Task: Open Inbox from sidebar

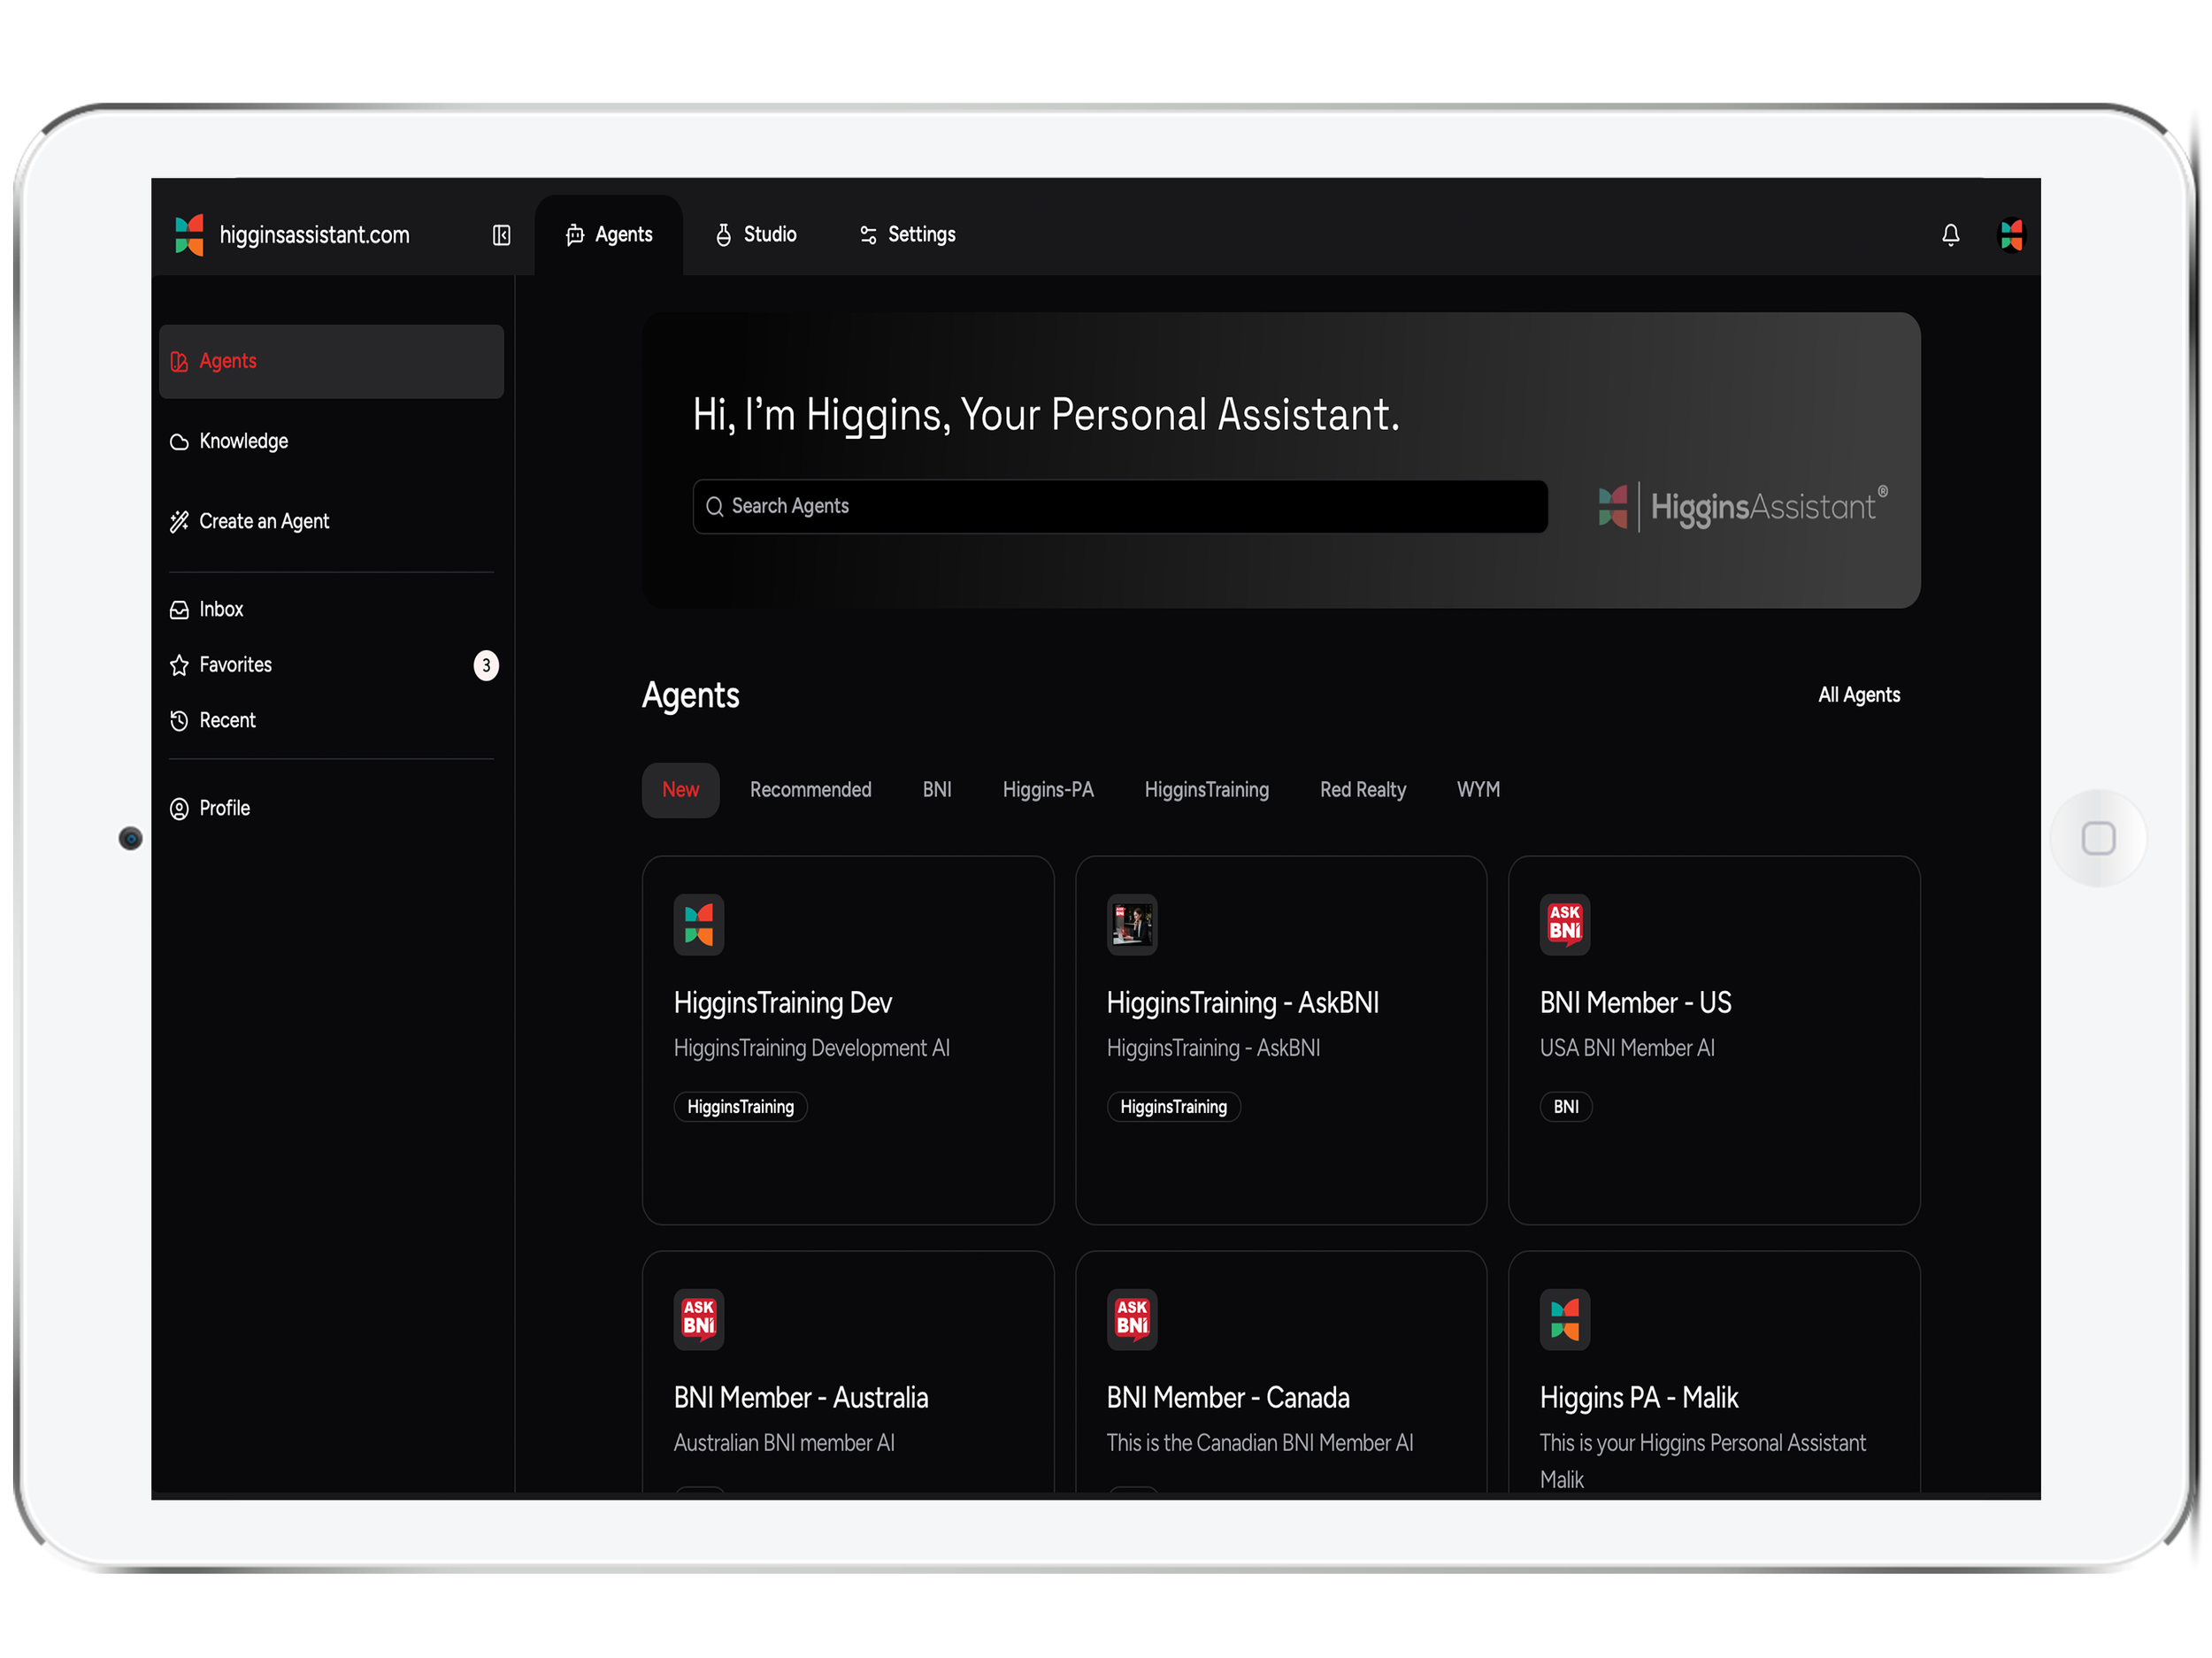Action: click(x=221, y=609)
